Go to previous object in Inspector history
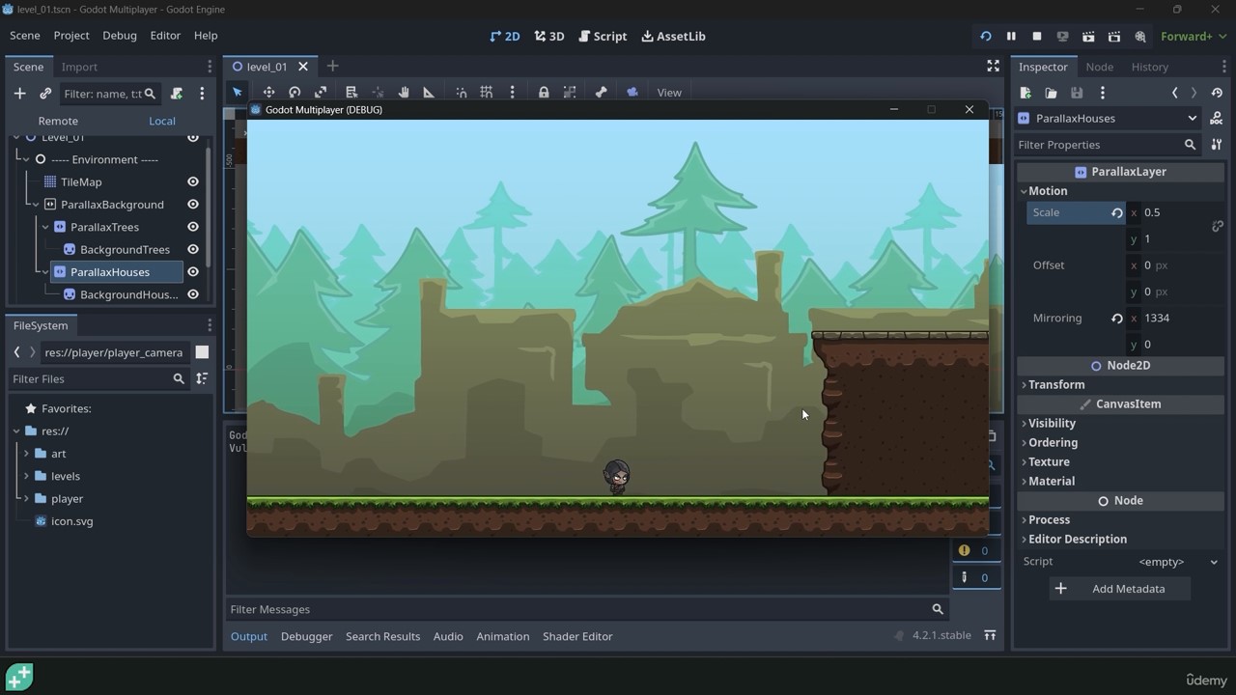The width and height of the screenshot is (1236, 695). [x=1174, y=93]
